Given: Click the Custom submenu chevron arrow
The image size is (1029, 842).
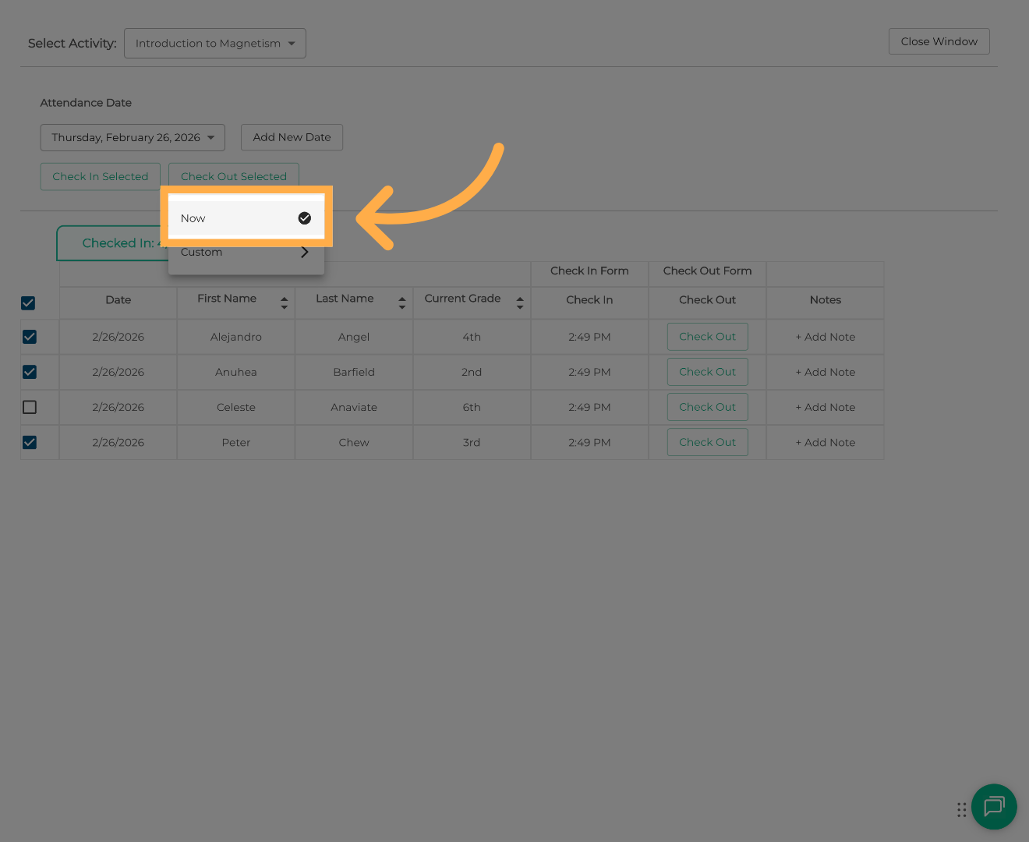Looking at the screenshot, I should click(x=305, y=252).
